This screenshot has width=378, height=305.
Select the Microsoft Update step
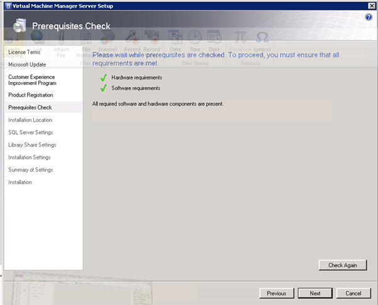click(x=27, y=65)
